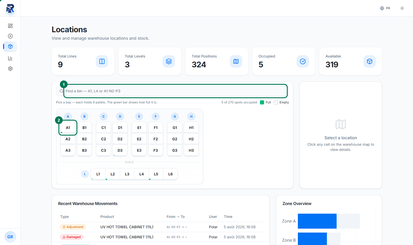This screenshot has width=413, height=245.
Task: Click the Damaged movement type badge
Action: coord(72,237)
